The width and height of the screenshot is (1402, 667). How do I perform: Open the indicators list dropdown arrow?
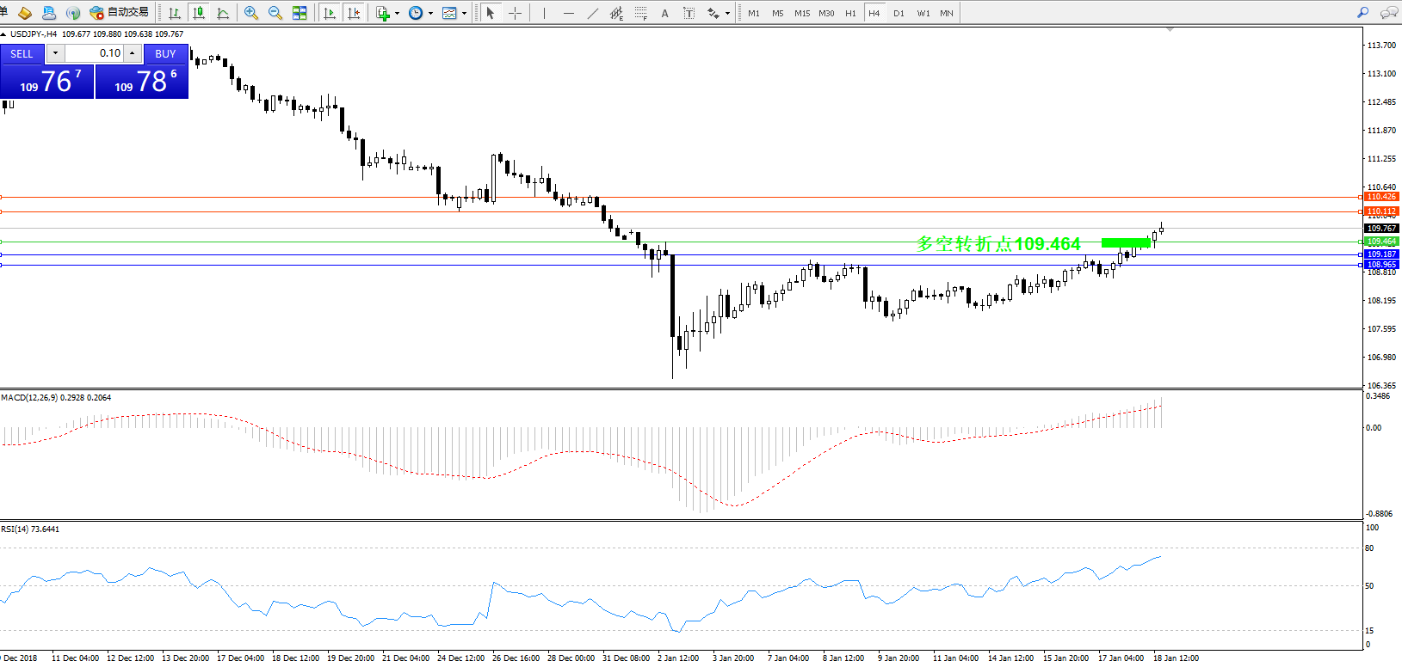(x=397, y=13)
